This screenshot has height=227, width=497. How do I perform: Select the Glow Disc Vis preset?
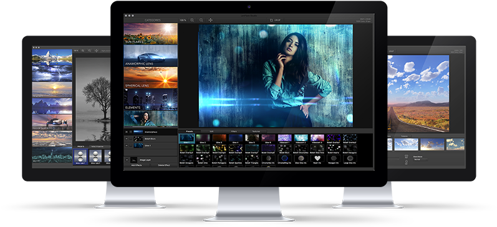(x=301, y=159)
